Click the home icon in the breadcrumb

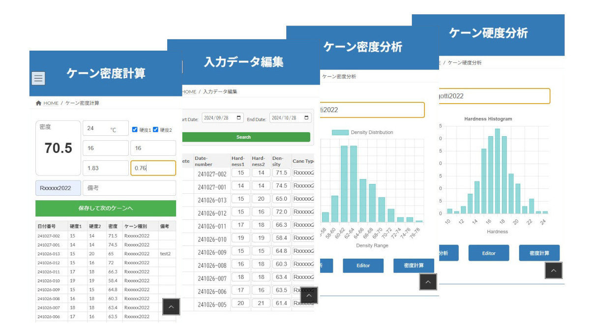click(38, 103)
